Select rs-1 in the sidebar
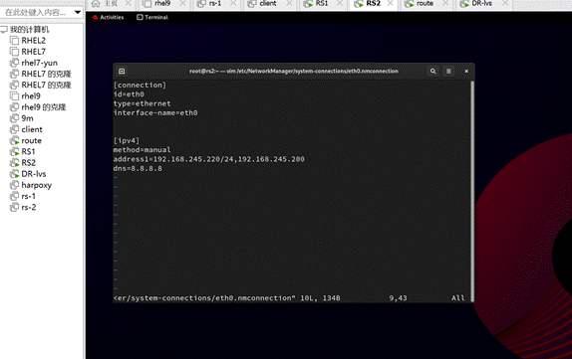Image resolution: width=572 pixels, height=359 pixels. [x=29, y=196]
